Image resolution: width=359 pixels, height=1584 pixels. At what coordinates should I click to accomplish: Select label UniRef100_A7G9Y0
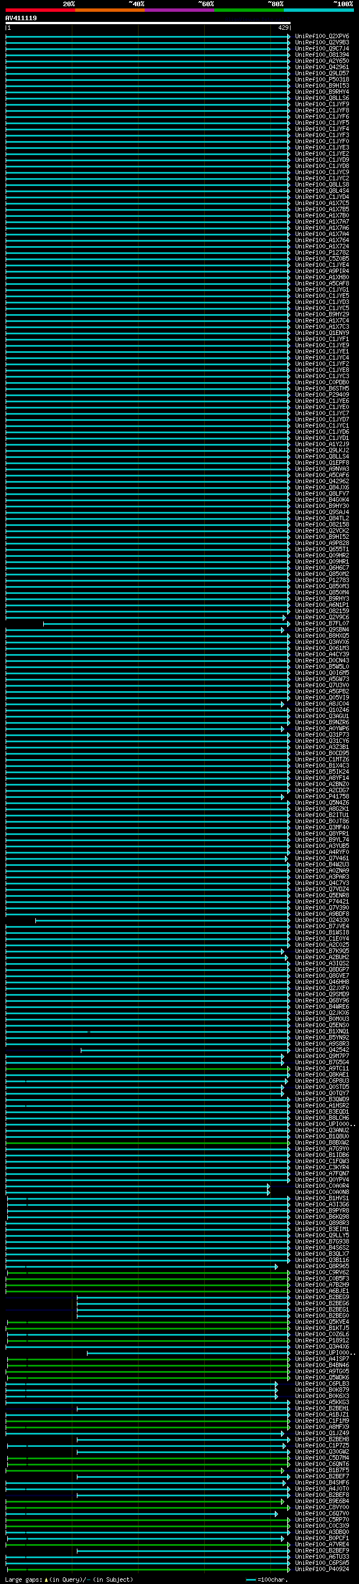point(322,1149)
